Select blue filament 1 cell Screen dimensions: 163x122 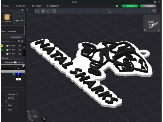[18, 74]
